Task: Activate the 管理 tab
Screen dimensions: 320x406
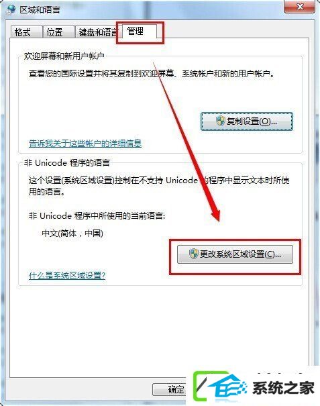Action: [x=139, y=32]
